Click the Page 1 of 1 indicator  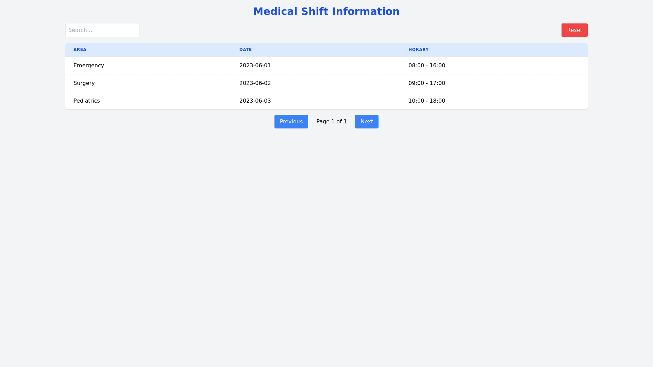tap(331, 122)
